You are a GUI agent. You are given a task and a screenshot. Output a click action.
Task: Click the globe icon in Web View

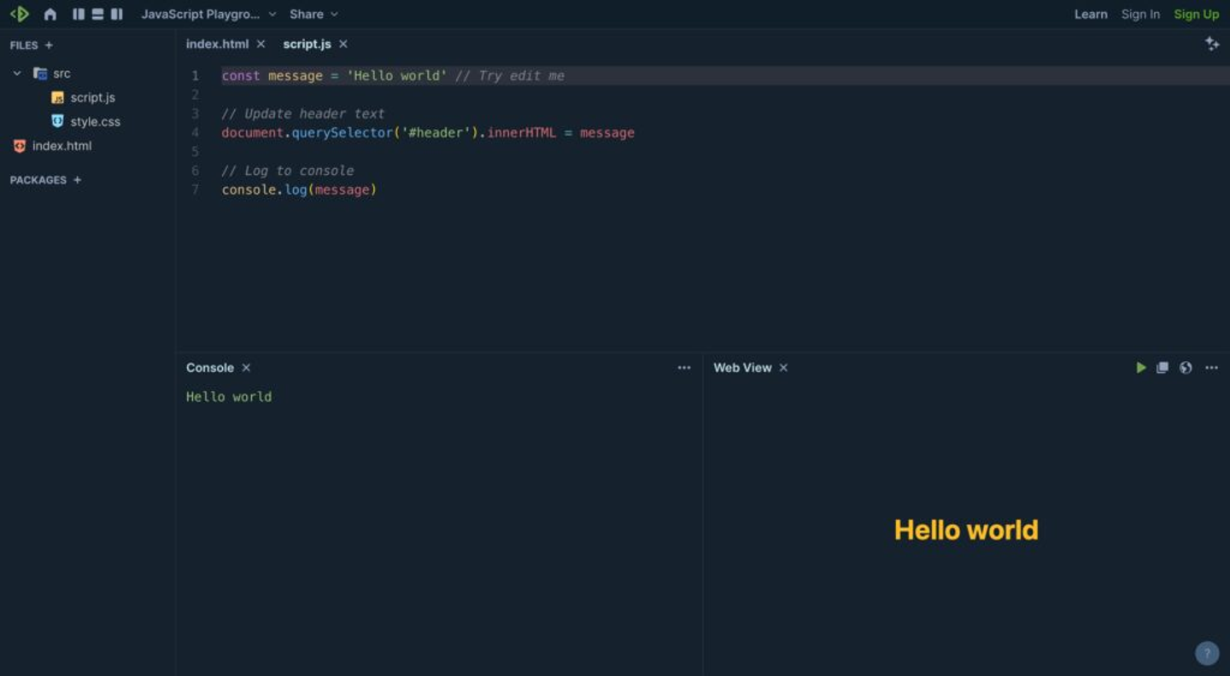(1186, 368)
